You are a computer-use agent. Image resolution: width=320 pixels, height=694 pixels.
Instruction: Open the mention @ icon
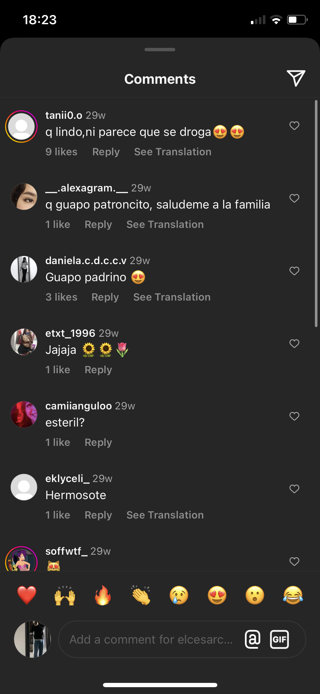point(253,639)
